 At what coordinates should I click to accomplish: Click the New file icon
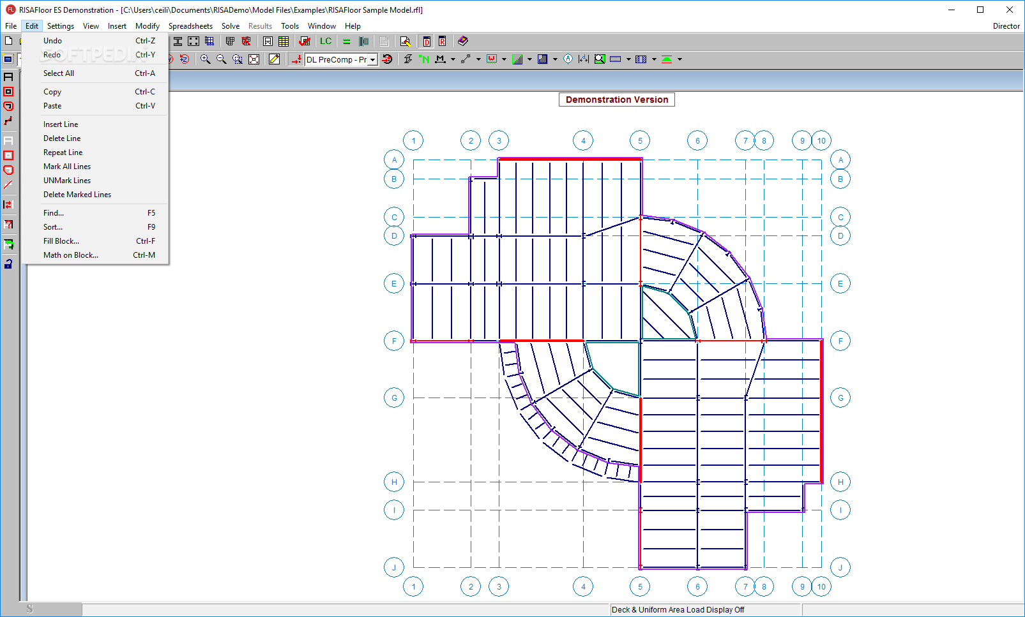point(9,41)
